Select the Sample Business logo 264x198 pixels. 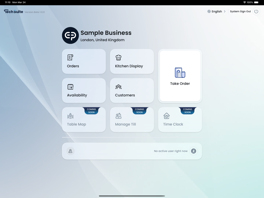[70, 35]
